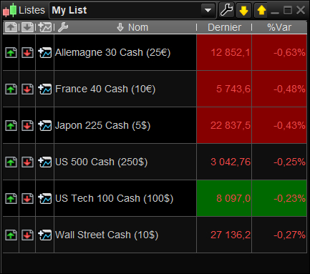The width and height of the screenshot is (310, 274).
Task: Click the -0,43% variation cell
Action: click(279, 125)
